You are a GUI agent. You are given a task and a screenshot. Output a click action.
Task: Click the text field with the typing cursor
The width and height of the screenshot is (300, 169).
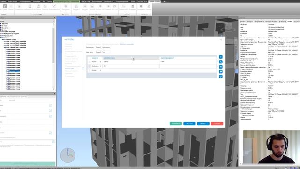[x=131, y=66]
